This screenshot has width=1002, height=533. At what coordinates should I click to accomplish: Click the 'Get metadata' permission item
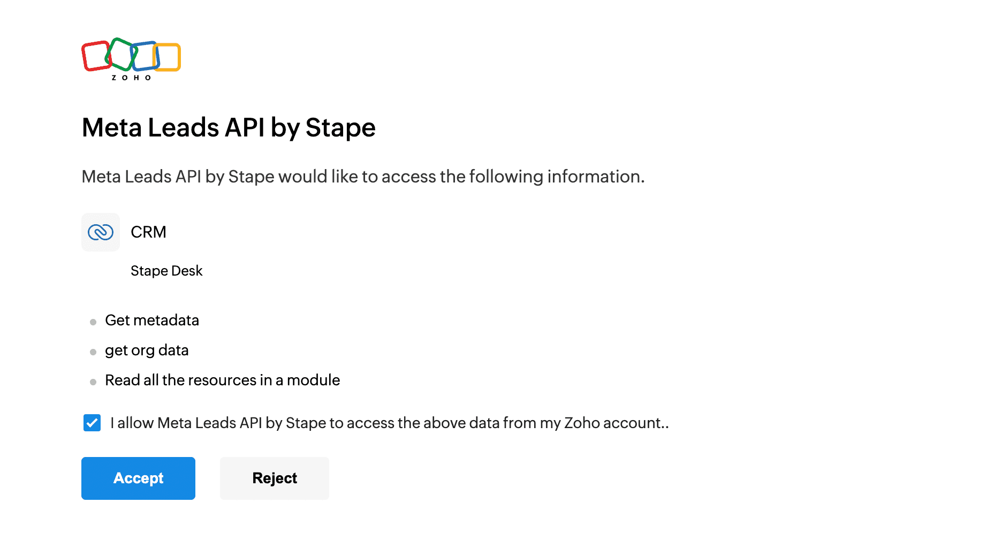pyautogui.click(x=152, y=320)
